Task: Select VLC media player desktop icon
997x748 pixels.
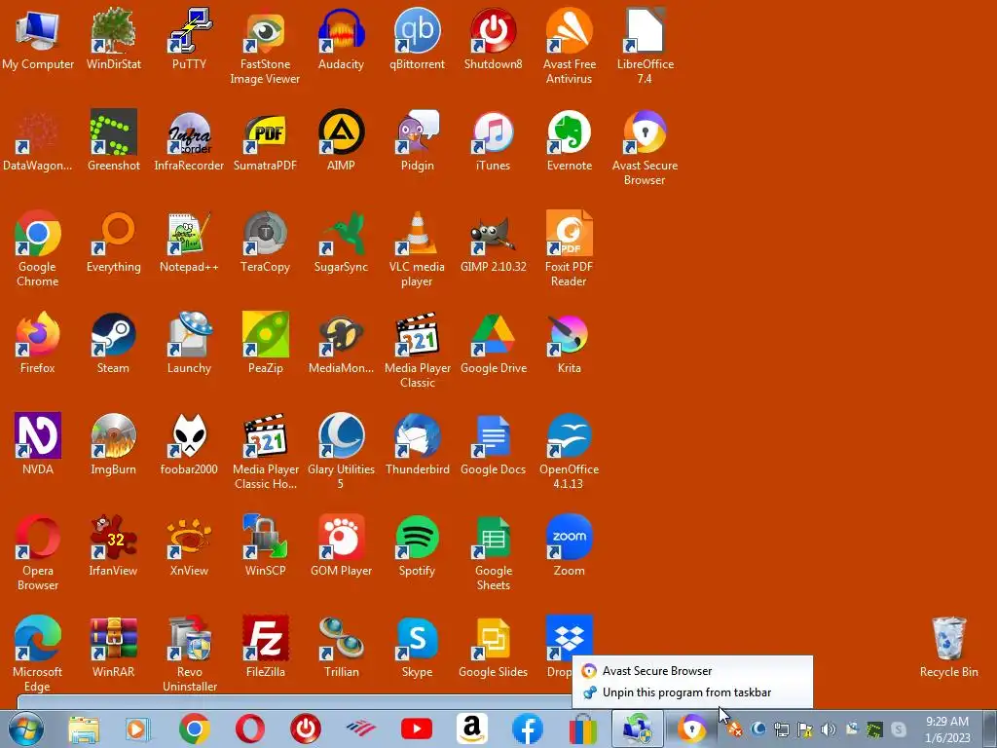Action: click(417, 248)
